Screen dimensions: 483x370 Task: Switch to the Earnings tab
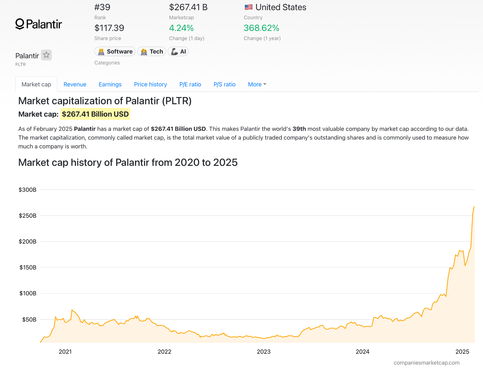pyautogui.click(x=110, y=84)
